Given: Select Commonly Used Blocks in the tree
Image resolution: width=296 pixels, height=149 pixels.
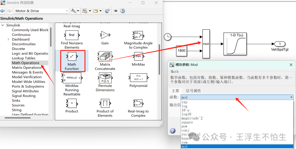Looking at the screenshot, I should pyautogui.click(x=30, y=30).
